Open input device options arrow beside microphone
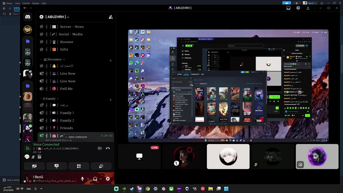343x193 pixels. (88, 179)
